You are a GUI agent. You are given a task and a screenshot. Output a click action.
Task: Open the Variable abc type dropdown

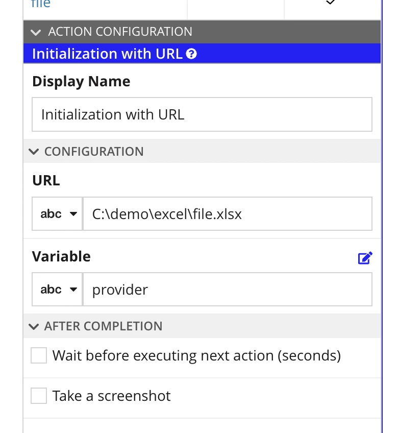(57, 290)
